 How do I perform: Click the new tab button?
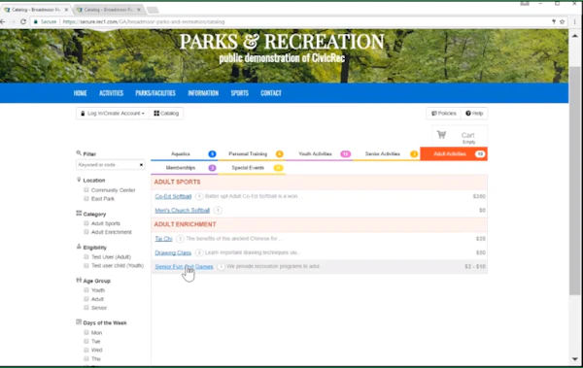(x=153, y=10)
